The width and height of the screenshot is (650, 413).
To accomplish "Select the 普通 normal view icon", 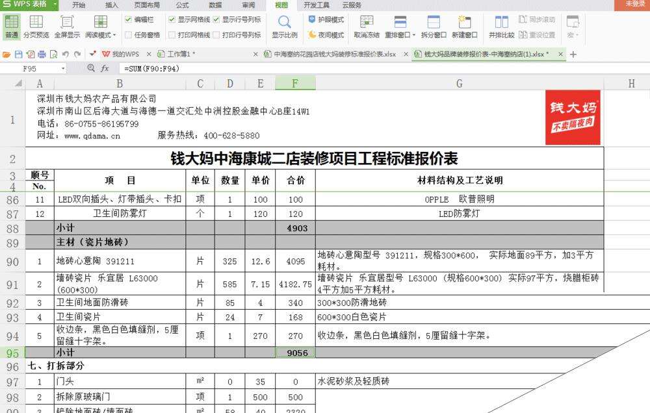I will tap(12, 27).
